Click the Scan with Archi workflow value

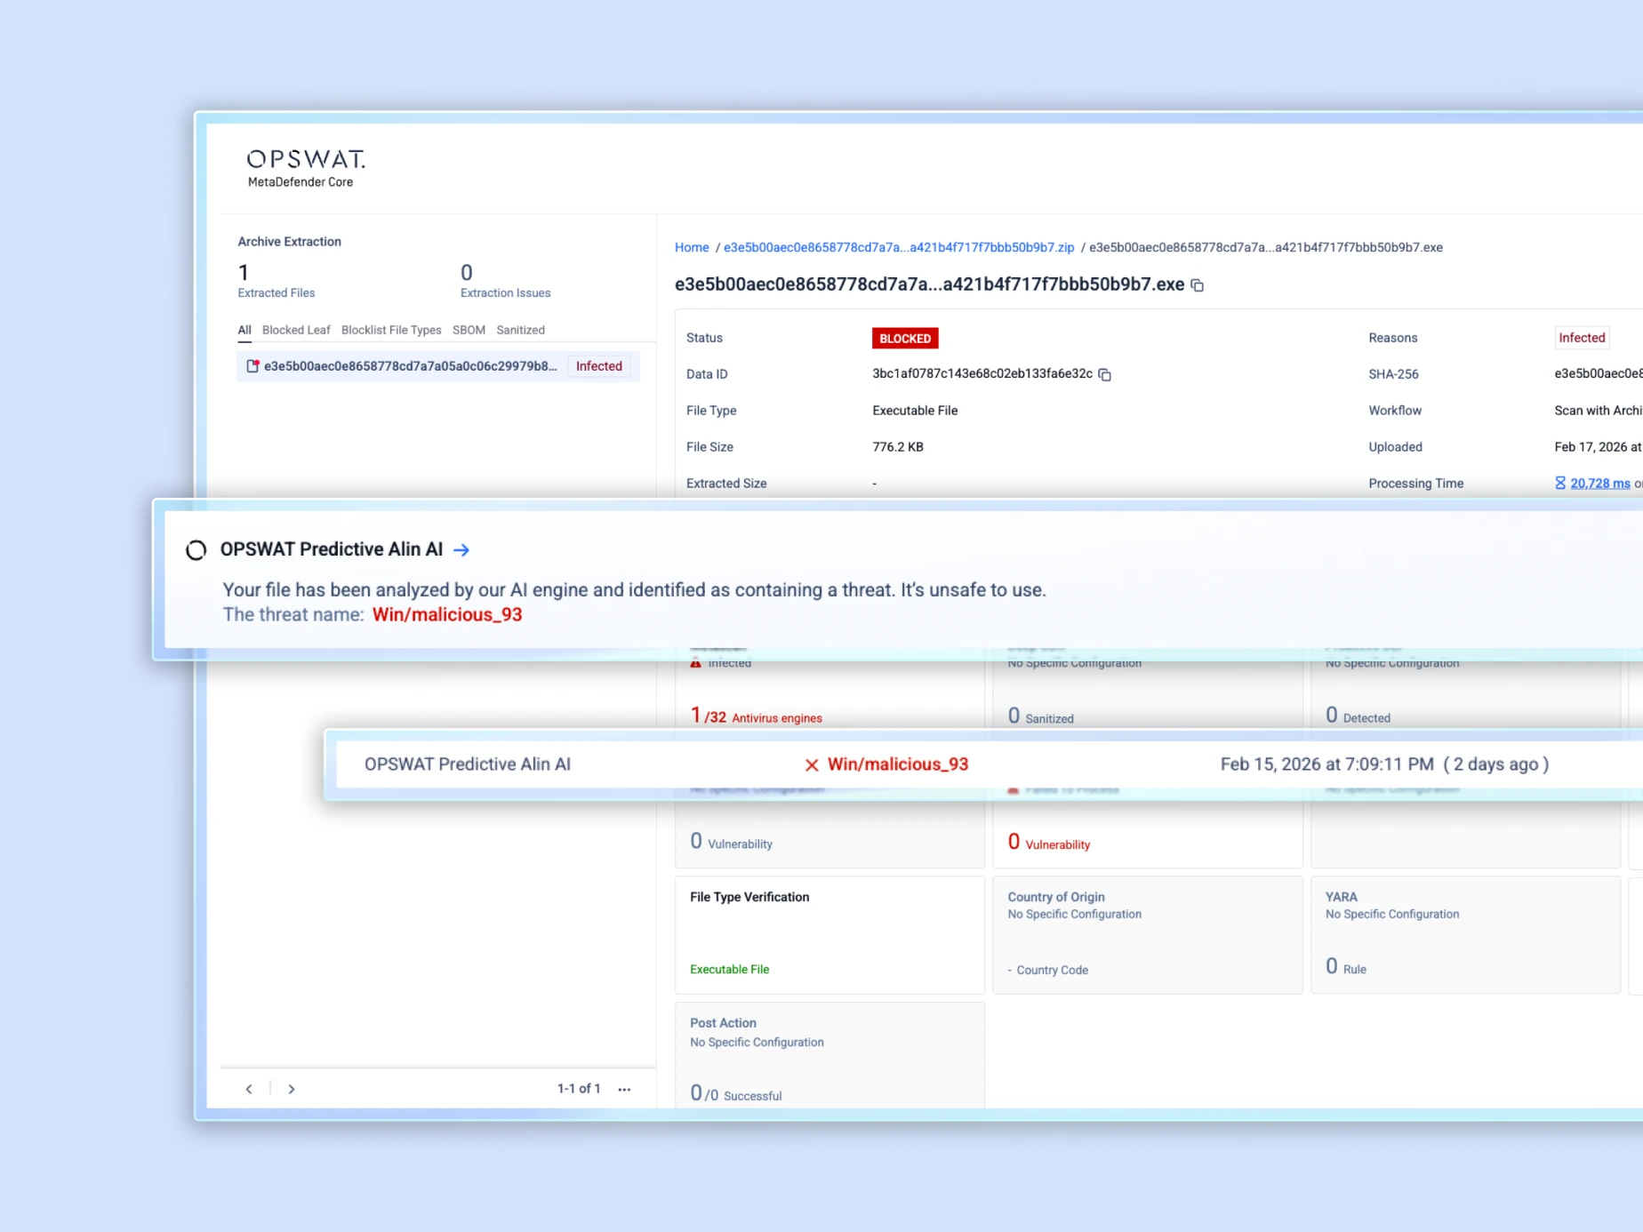tap(1598, 411)
